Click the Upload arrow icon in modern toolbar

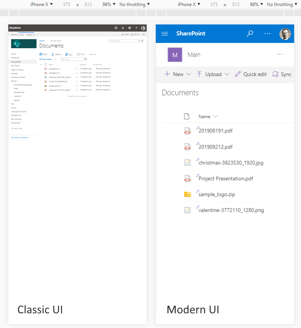(x=199, y=74)
